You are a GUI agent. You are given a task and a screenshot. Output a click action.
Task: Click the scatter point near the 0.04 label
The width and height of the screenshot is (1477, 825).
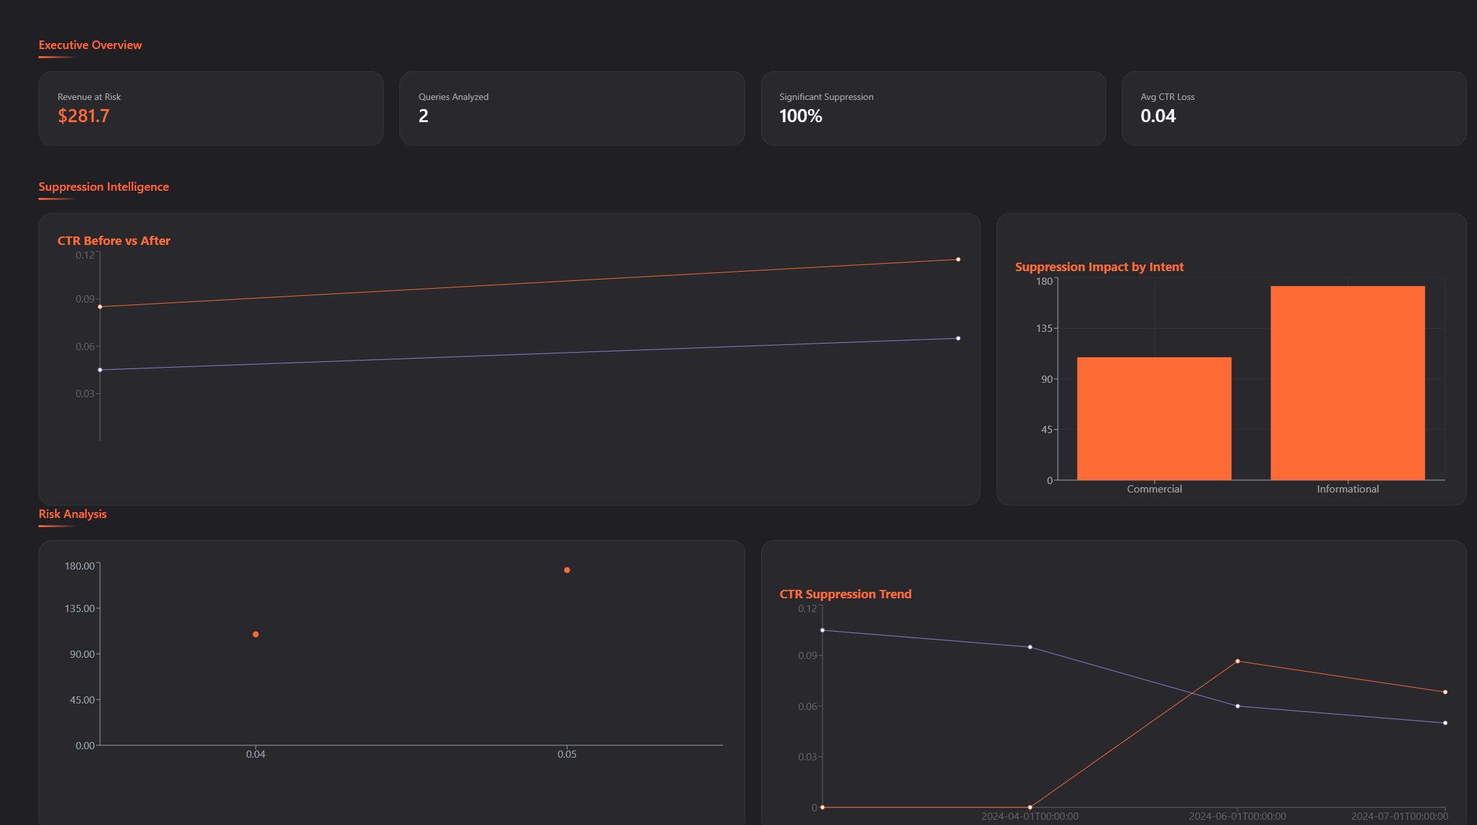(255, 633)
